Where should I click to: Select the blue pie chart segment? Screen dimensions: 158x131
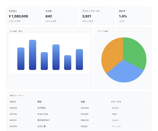coord(124,72)
